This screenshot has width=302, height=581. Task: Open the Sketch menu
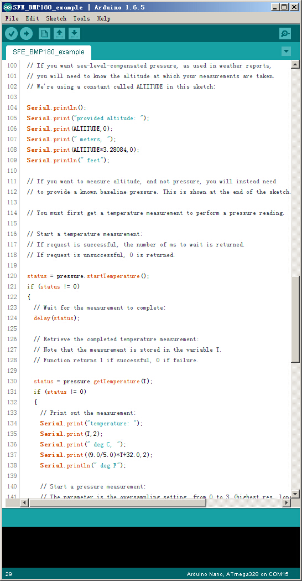click(x=56, y=18)
